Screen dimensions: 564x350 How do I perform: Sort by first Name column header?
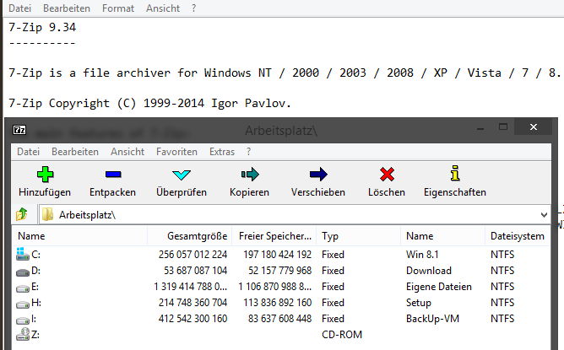pyautogui.click(x=79, y=236)
